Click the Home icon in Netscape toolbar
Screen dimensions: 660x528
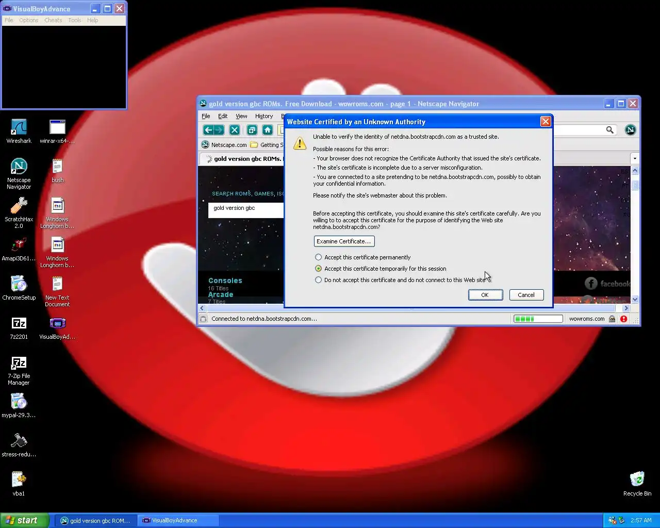click(267, 130)
